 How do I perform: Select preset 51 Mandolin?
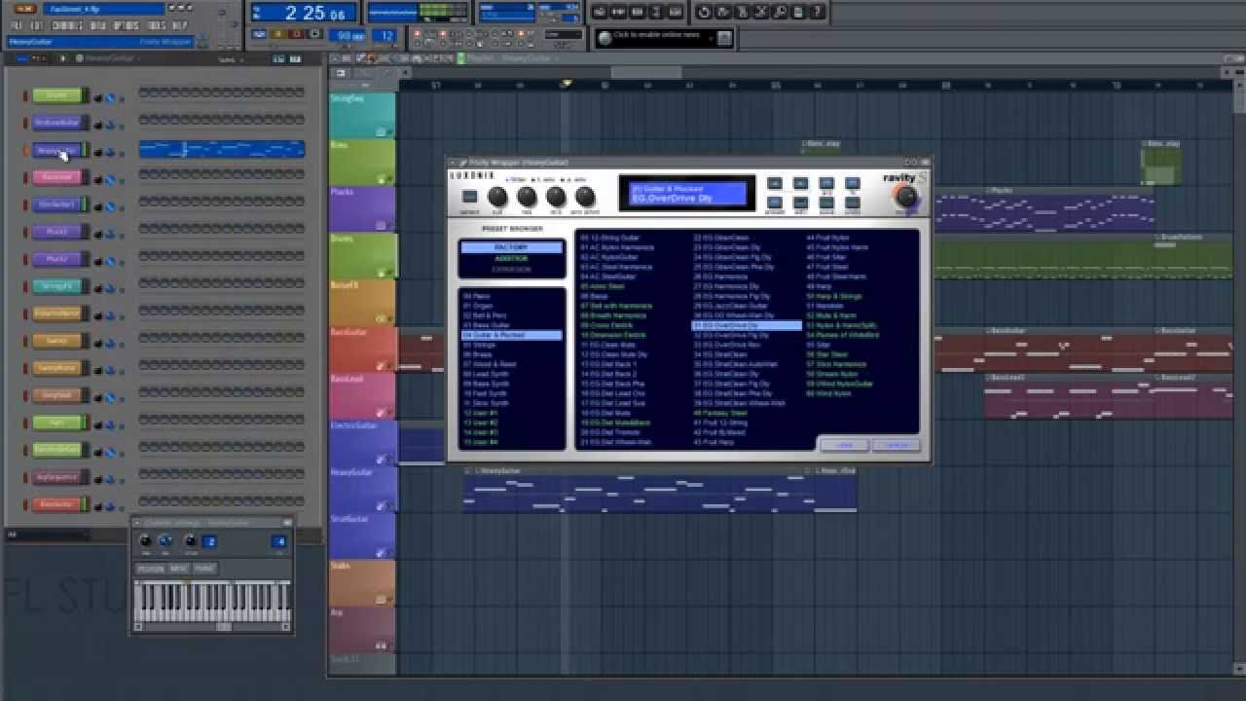pyautogui.click(x=825, y=306)
